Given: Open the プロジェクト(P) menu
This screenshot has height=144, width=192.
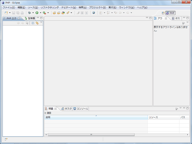Looking at the screenshot, I should coord(98,8).
